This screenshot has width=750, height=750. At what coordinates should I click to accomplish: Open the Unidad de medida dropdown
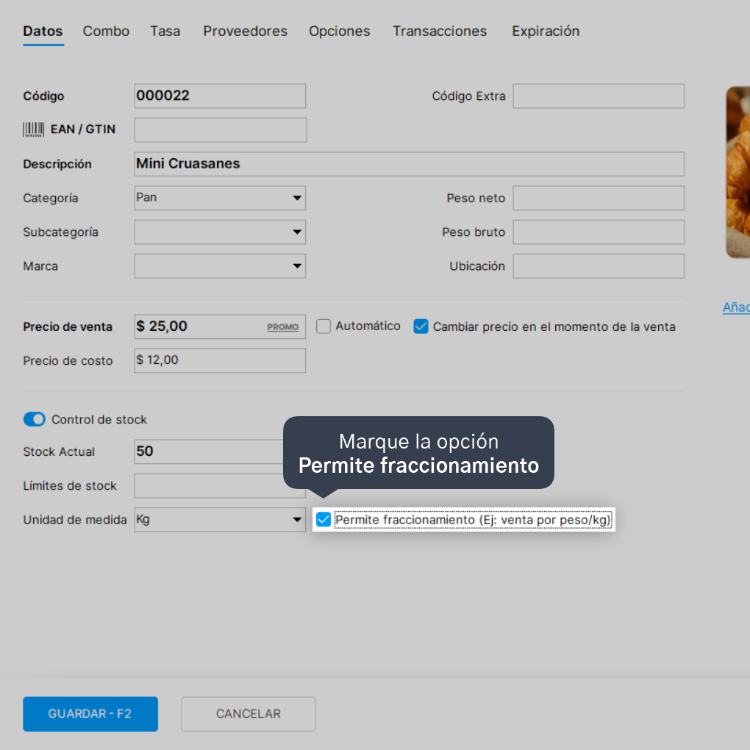coord(220,520)
